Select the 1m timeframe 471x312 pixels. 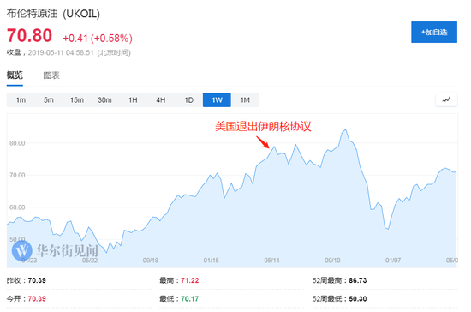tap(21, 99)
